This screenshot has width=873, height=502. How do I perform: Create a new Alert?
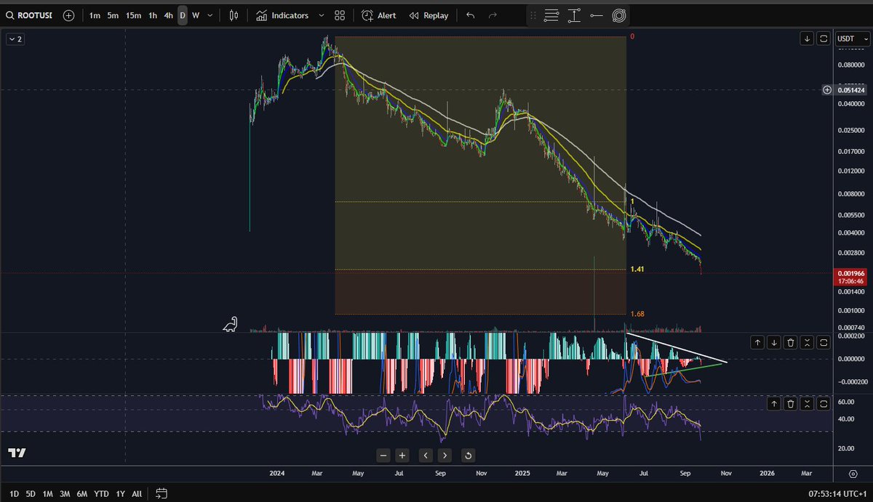click(x=379, y=15)
